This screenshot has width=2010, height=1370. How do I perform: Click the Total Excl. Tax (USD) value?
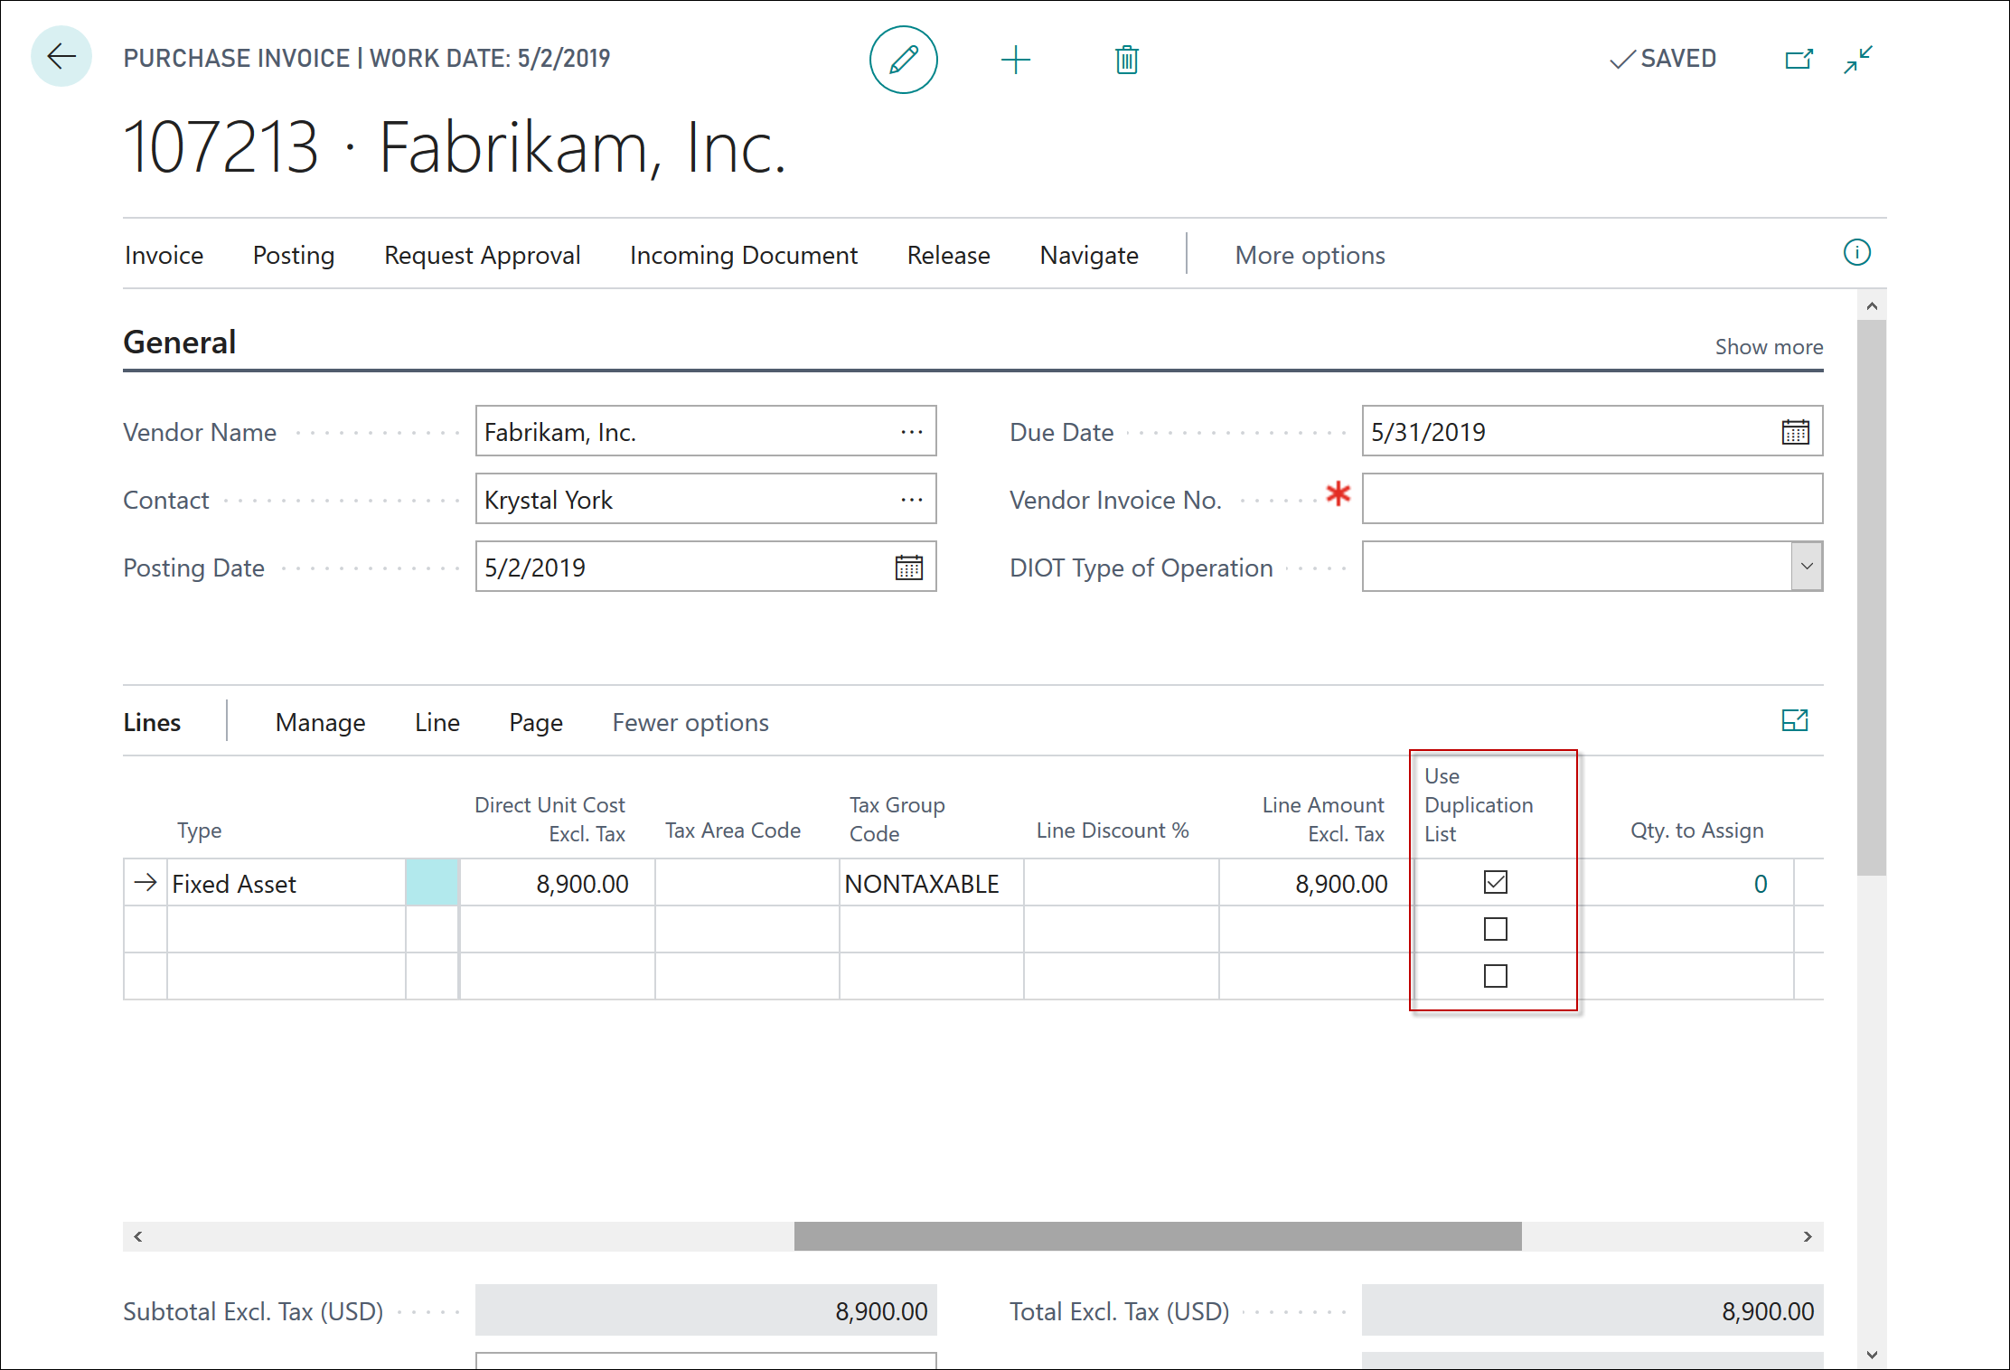point(1592,1310)
